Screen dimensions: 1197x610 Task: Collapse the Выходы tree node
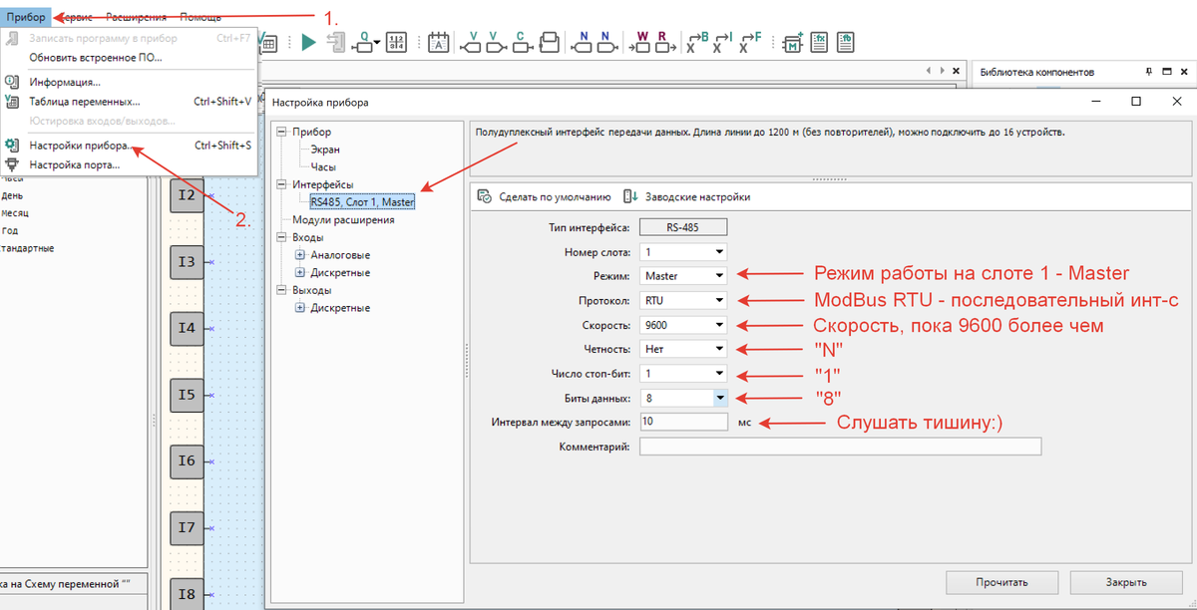pyautogui.click(x=282, y=290)
